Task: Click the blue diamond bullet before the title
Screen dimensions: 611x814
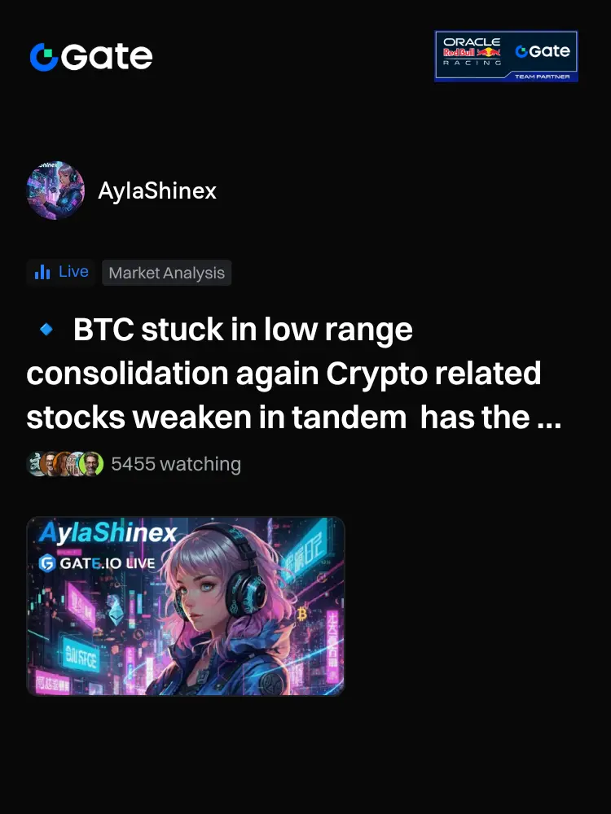Action: (46, 329)
